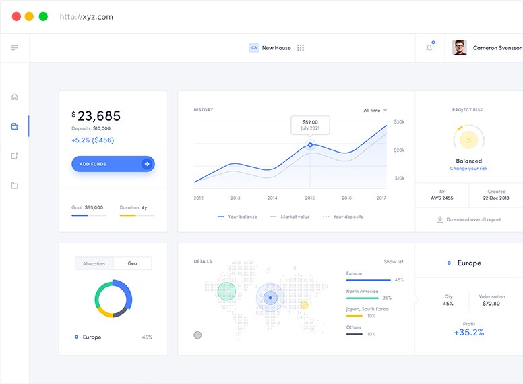Click the Goal progress bar
The width and height of the screenshot is (523, 384).
89,215
